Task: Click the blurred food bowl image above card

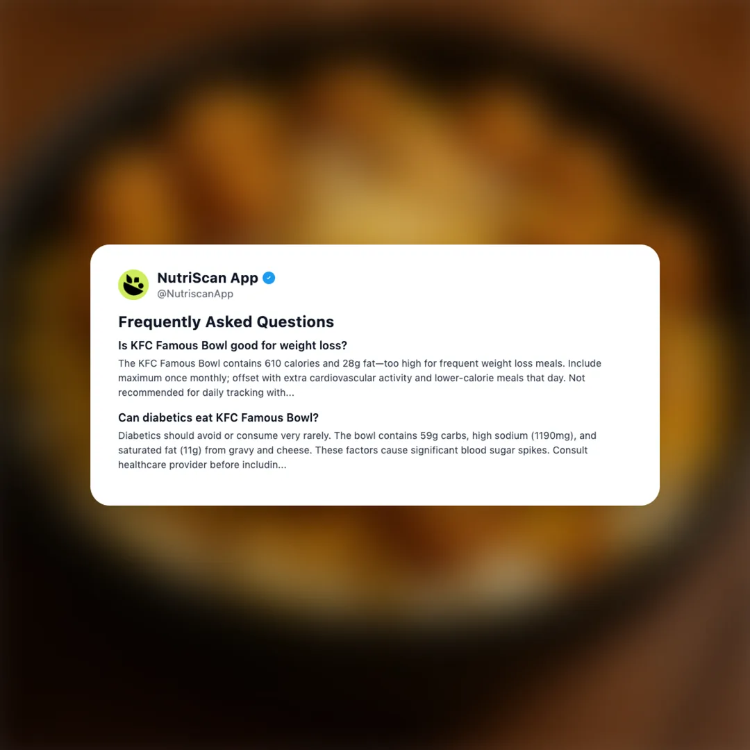Action: click(x=375, y=144)
